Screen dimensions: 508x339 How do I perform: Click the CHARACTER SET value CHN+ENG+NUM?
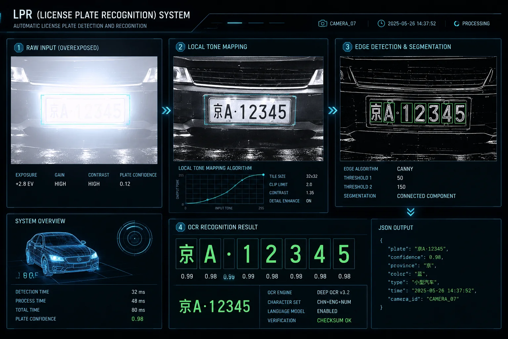pos(334,302)
